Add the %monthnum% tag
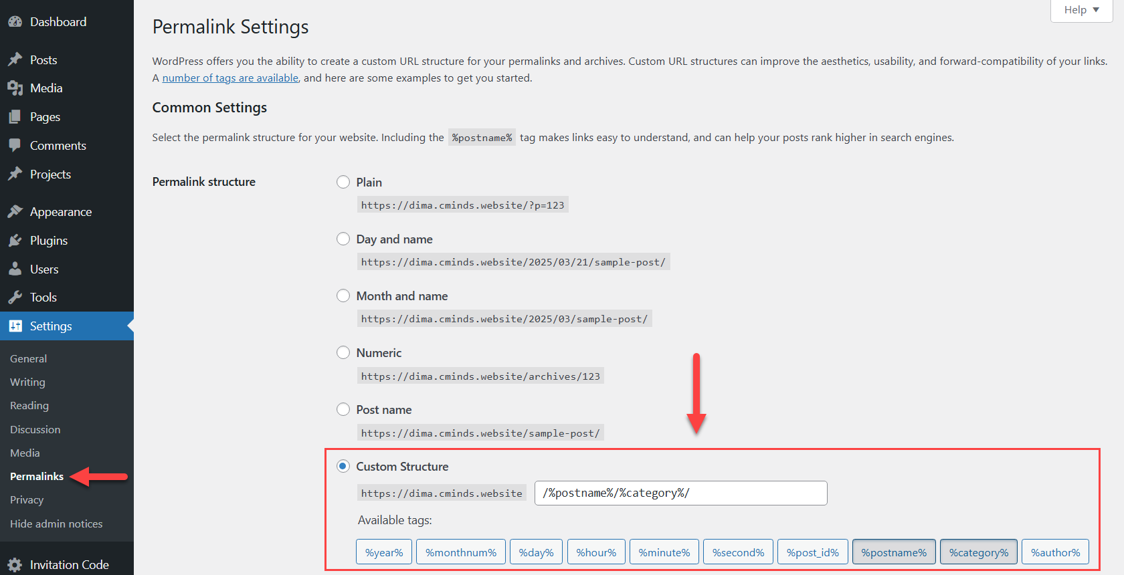Screen dimensions: 1124x575 pos(461,552)
